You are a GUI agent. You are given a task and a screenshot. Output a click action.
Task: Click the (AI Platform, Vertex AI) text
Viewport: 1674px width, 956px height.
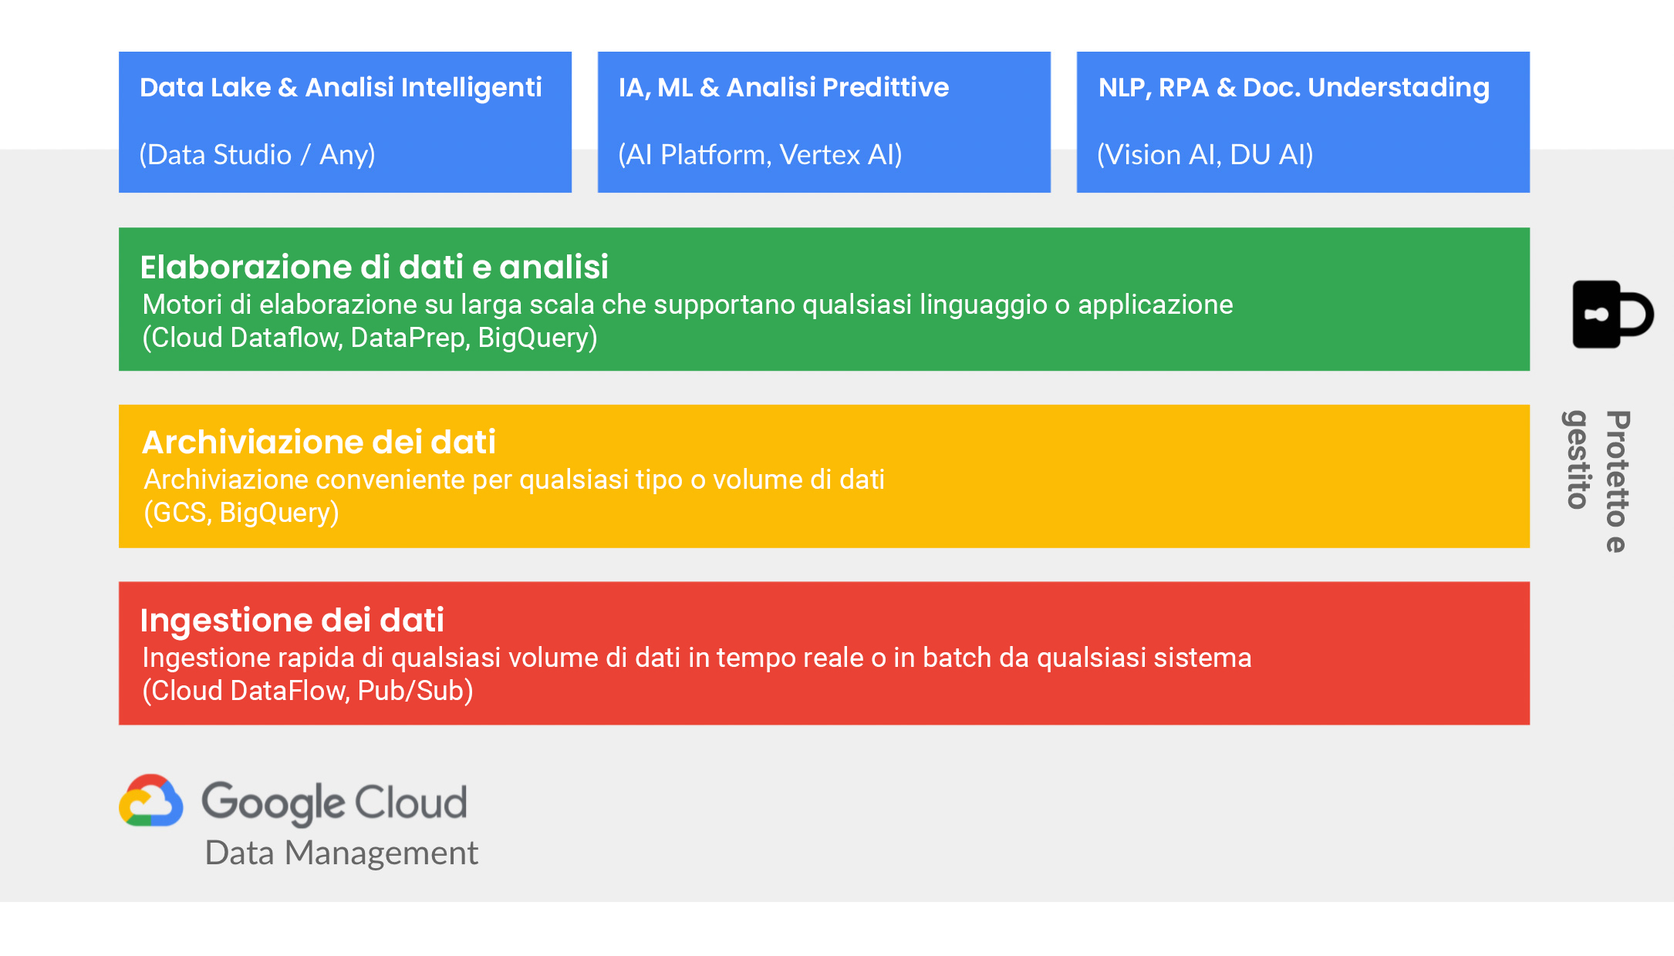click(760, 155)
